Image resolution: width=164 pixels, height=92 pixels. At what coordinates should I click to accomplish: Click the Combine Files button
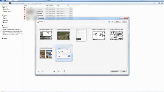pos(115,71)
